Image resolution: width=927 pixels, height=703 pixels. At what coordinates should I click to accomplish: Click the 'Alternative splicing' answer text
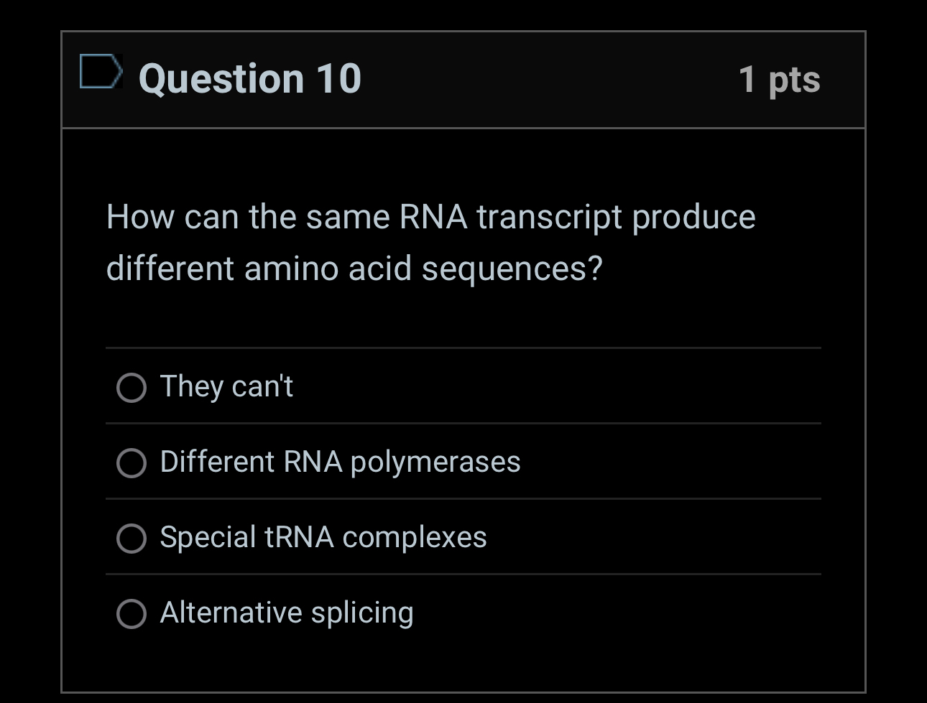tap(287, 614)
